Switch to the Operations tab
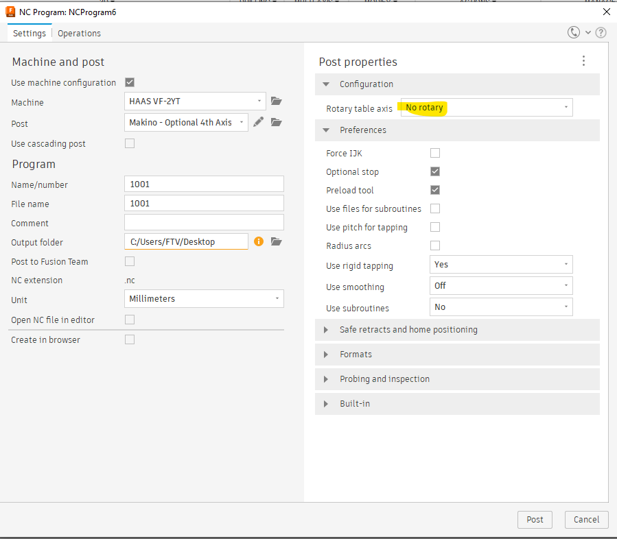 (78, 33)
